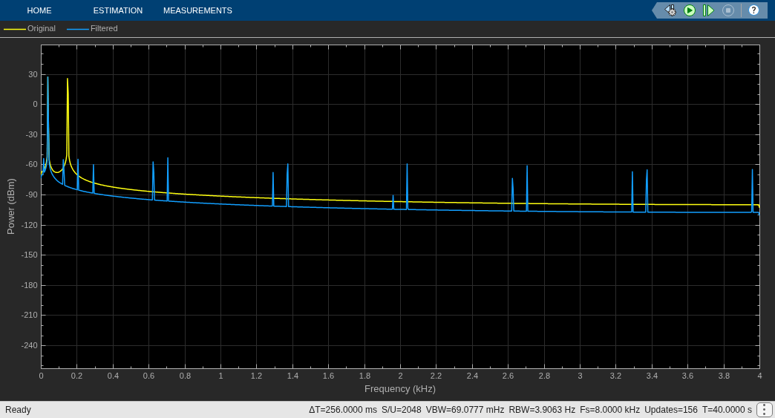Viewport: 775px width, 418px height.
Task: Open the status bar more options menu
Action: (764, 410)
